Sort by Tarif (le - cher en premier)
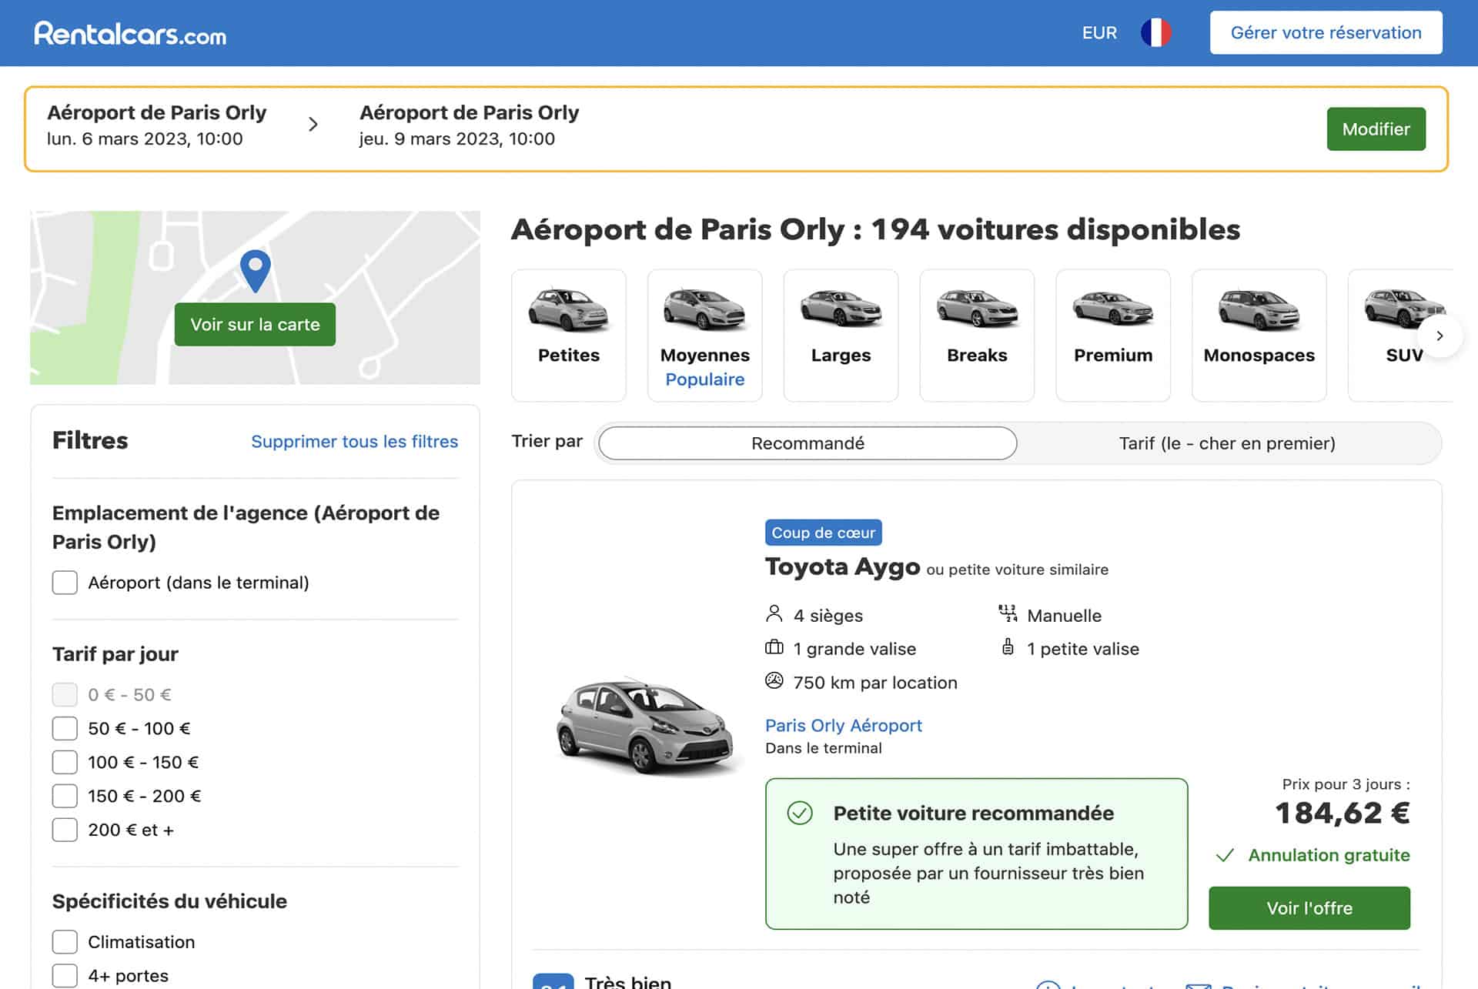The width and height of the screenshot is (1478, 989). click(1227, 443)
